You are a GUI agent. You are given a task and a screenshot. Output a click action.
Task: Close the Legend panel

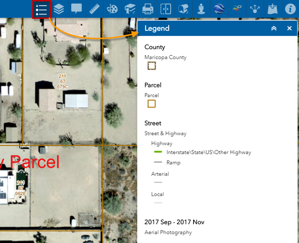(x=289, y=28)
